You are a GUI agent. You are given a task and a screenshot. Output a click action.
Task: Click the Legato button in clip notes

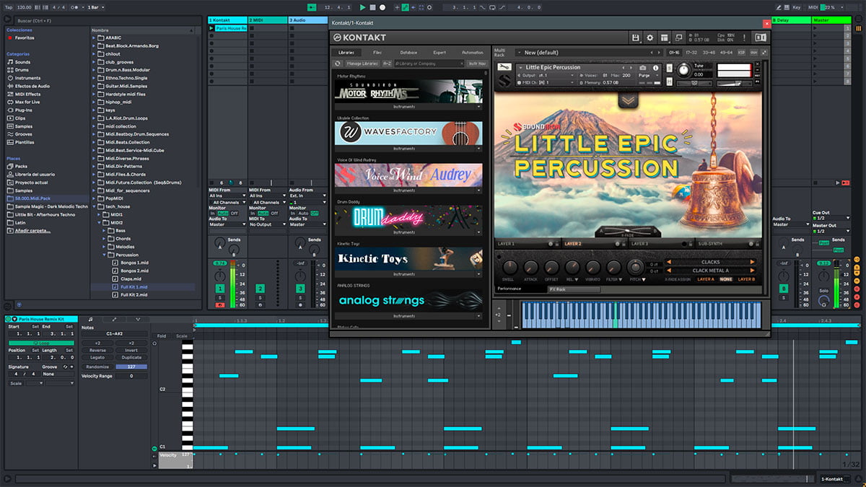click(x=97, y=358)
